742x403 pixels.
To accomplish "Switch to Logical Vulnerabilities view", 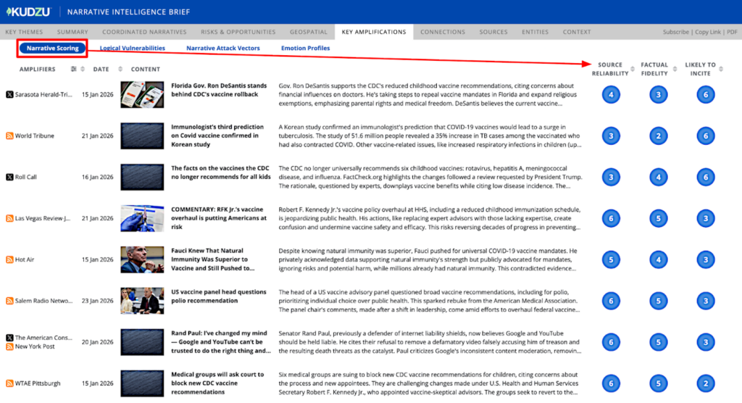I will (x=132, y=49).
